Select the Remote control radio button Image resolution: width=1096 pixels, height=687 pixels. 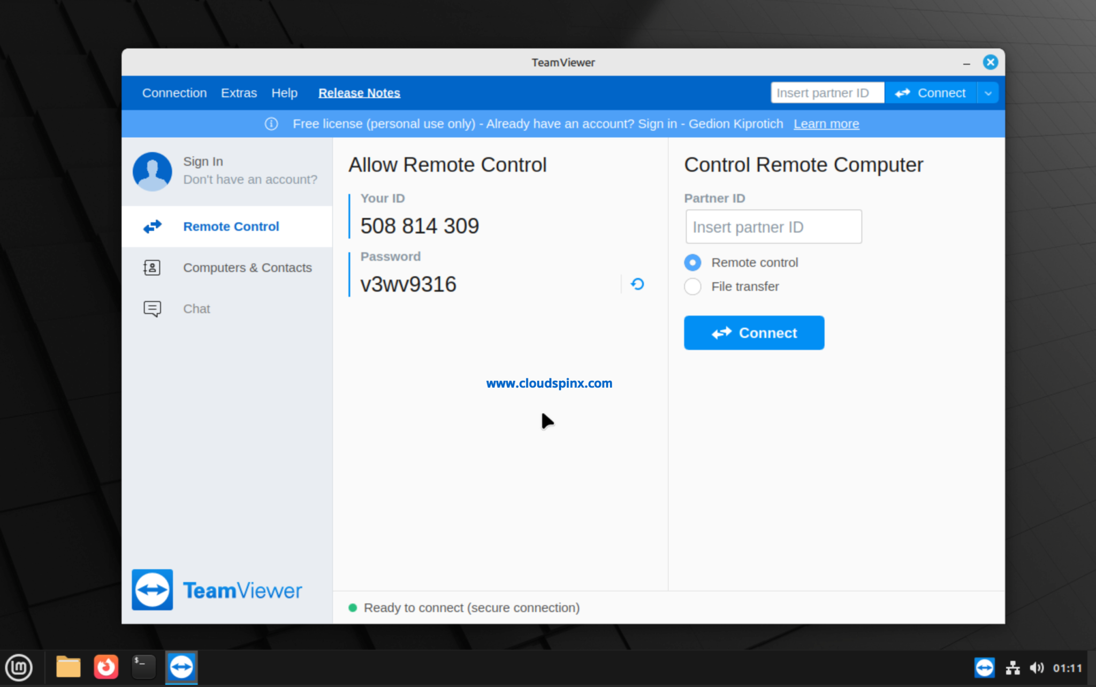[x=692, y=262]
